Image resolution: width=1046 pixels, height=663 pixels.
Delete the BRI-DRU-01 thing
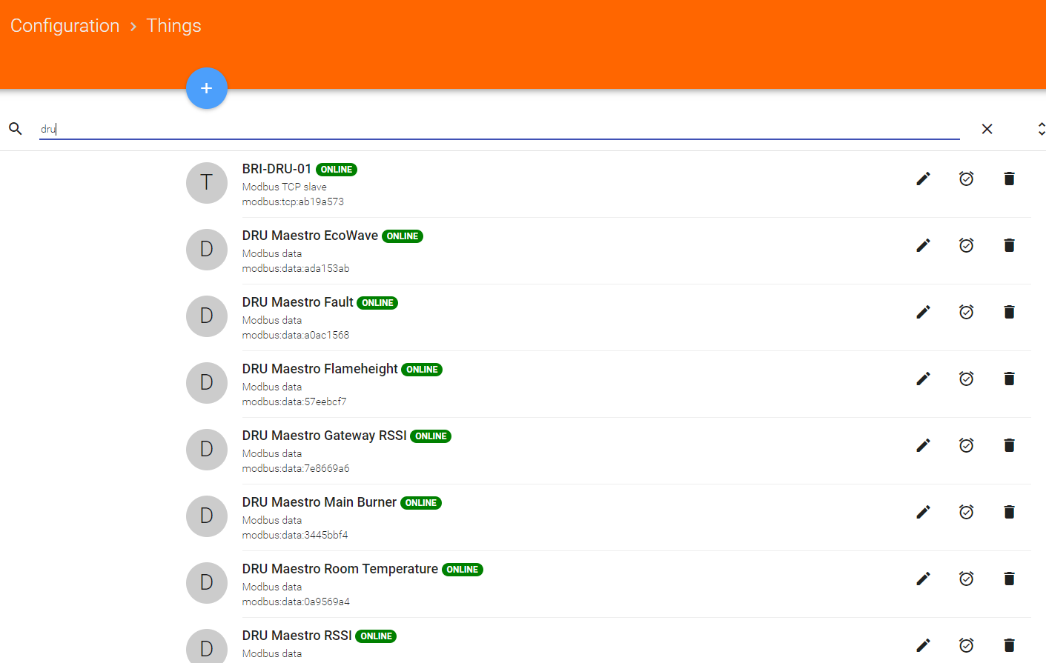coord(1009,179)
